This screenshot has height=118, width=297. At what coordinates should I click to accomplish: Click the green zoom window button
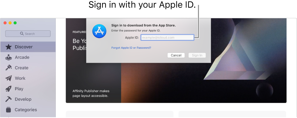[15, 23]
